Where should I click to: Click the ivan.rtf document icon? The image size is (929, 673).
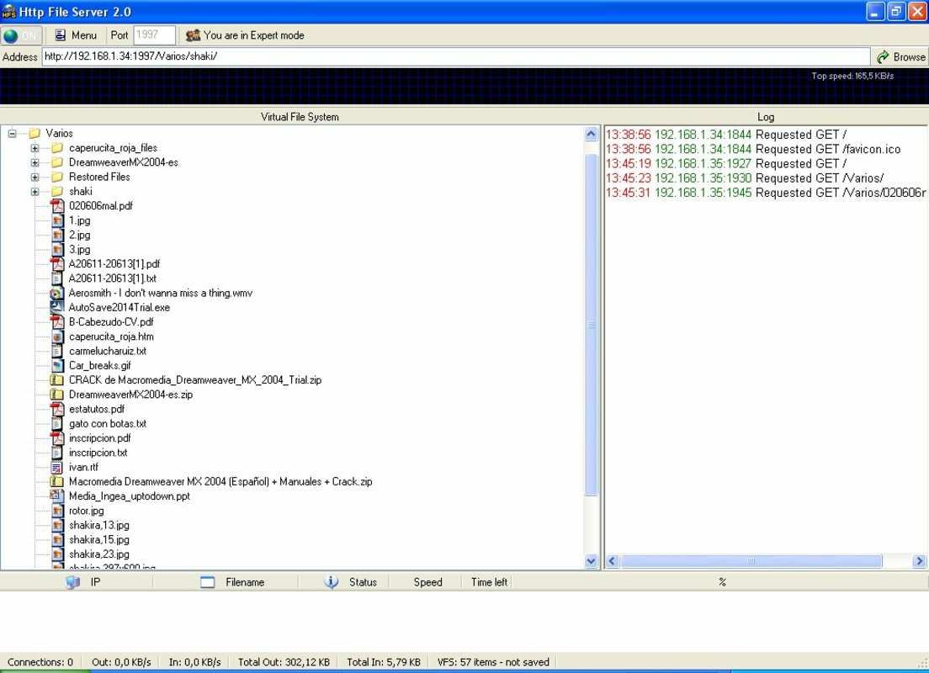pos(57,467)
